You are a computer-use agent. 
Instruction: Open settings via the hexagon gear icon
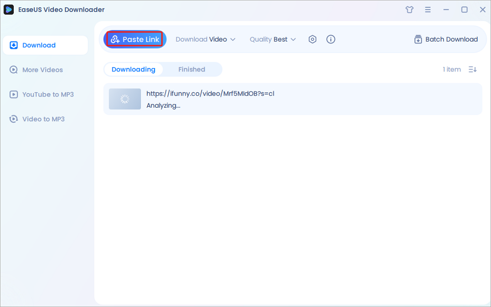312,39
